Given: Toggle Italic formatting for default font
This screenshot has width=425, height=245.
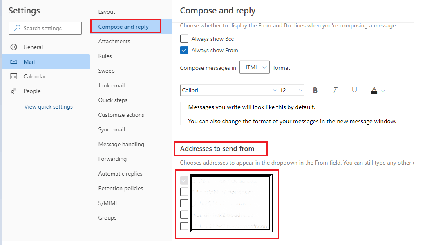Looking at the screenshot, I should 335,90.
